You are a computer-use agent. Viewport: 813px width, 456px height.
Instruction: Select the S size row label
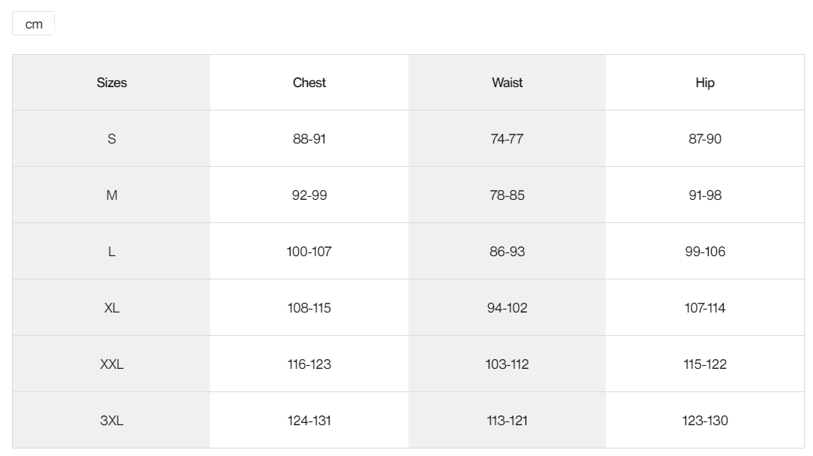pos(111,138)
